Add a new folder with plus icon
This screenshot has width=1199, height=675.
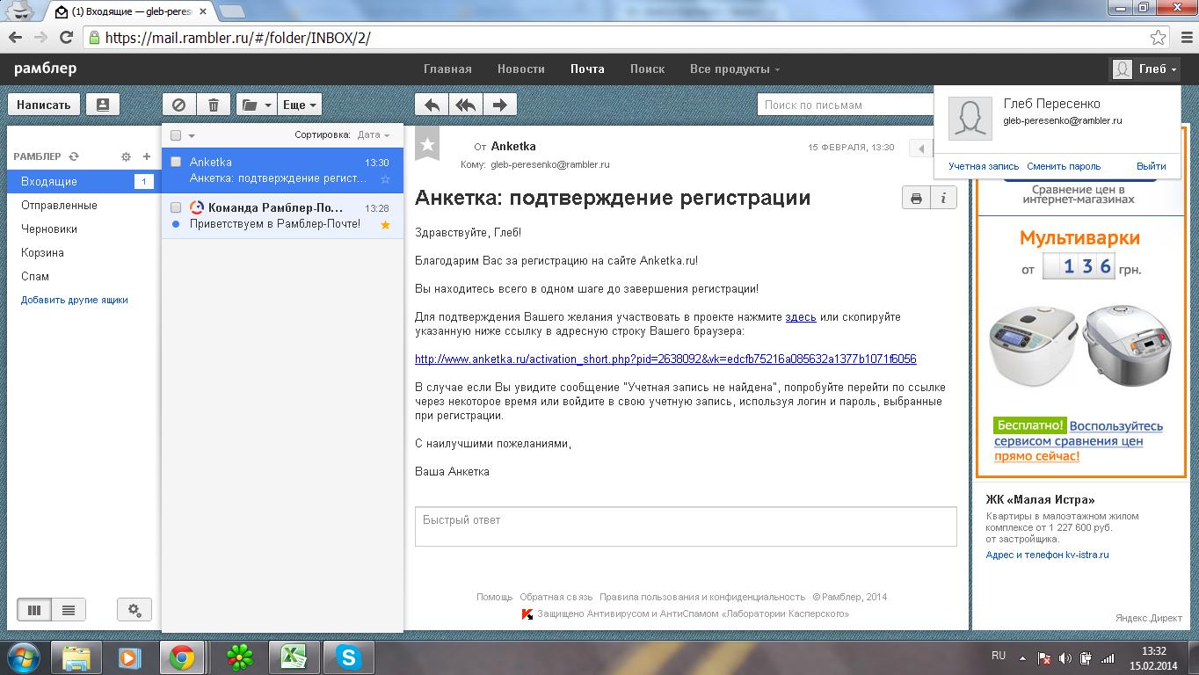147,156
